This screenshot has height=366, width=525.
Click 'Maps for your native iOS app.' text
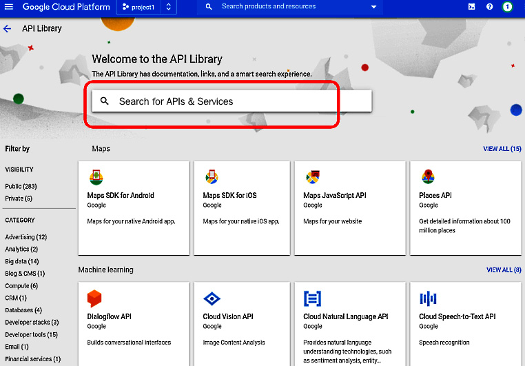pos(241,221)
